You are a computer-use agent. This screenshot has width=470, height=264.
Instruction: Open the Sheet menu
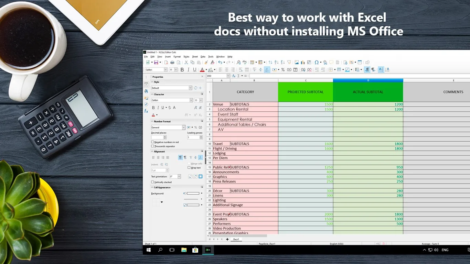pyautogui.click(x=195, y=57)
